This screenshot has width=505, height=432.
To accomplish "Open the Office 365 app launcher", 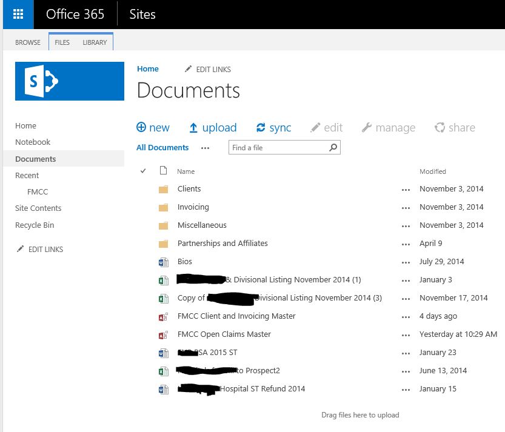I will pos(18,15).
